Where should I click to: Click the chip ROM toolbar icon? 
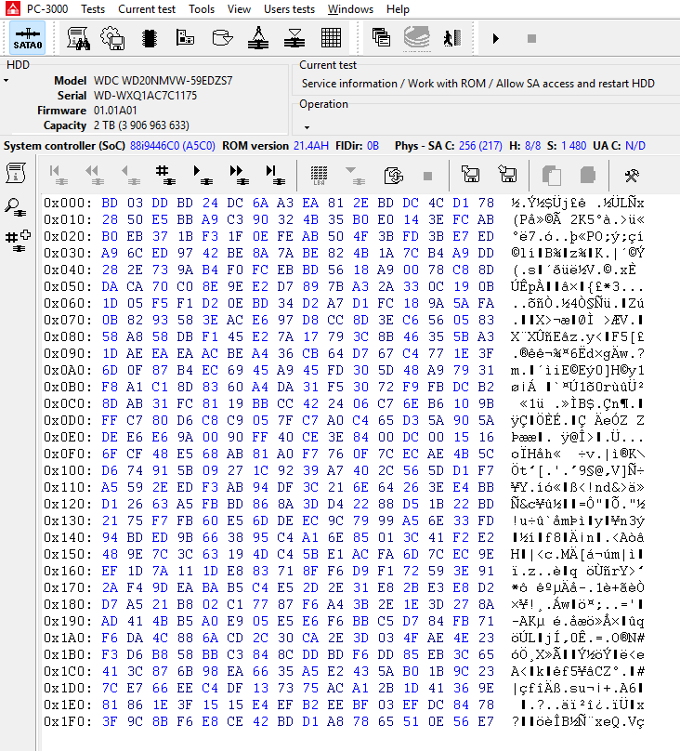148,39
